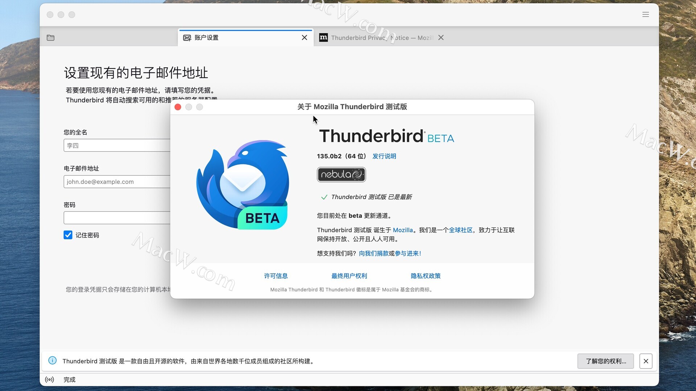Open the 发行说明 release notes link

point(384,156)
